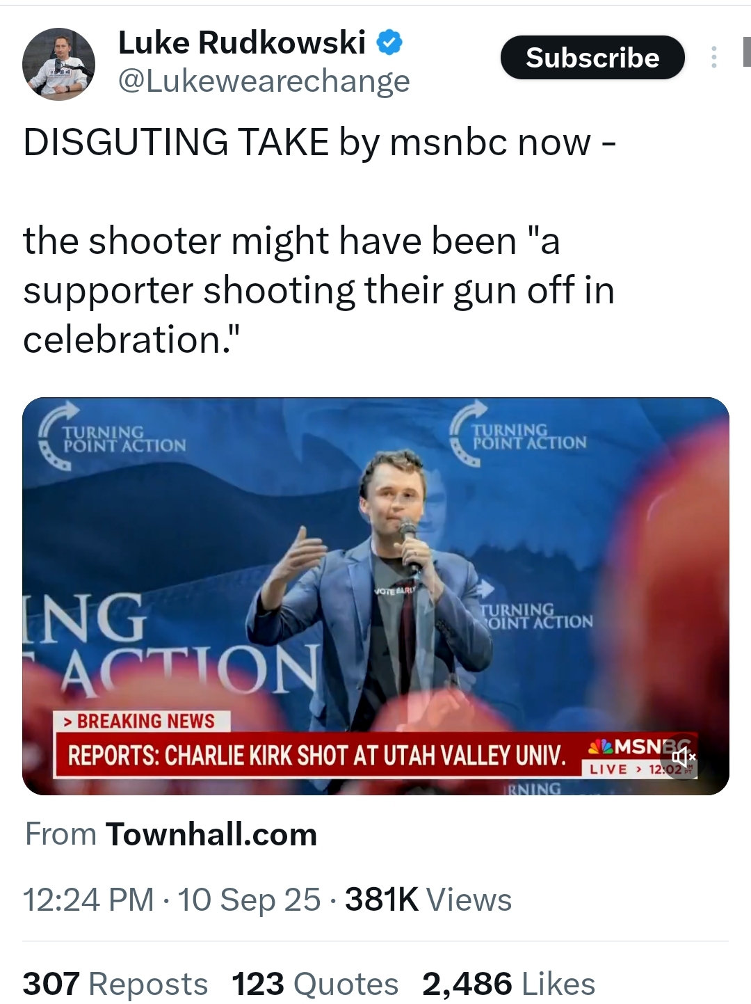751x1004 pixels.
Task: Click the 12:24 PM timestamp
Action: (x=88, y=900)
